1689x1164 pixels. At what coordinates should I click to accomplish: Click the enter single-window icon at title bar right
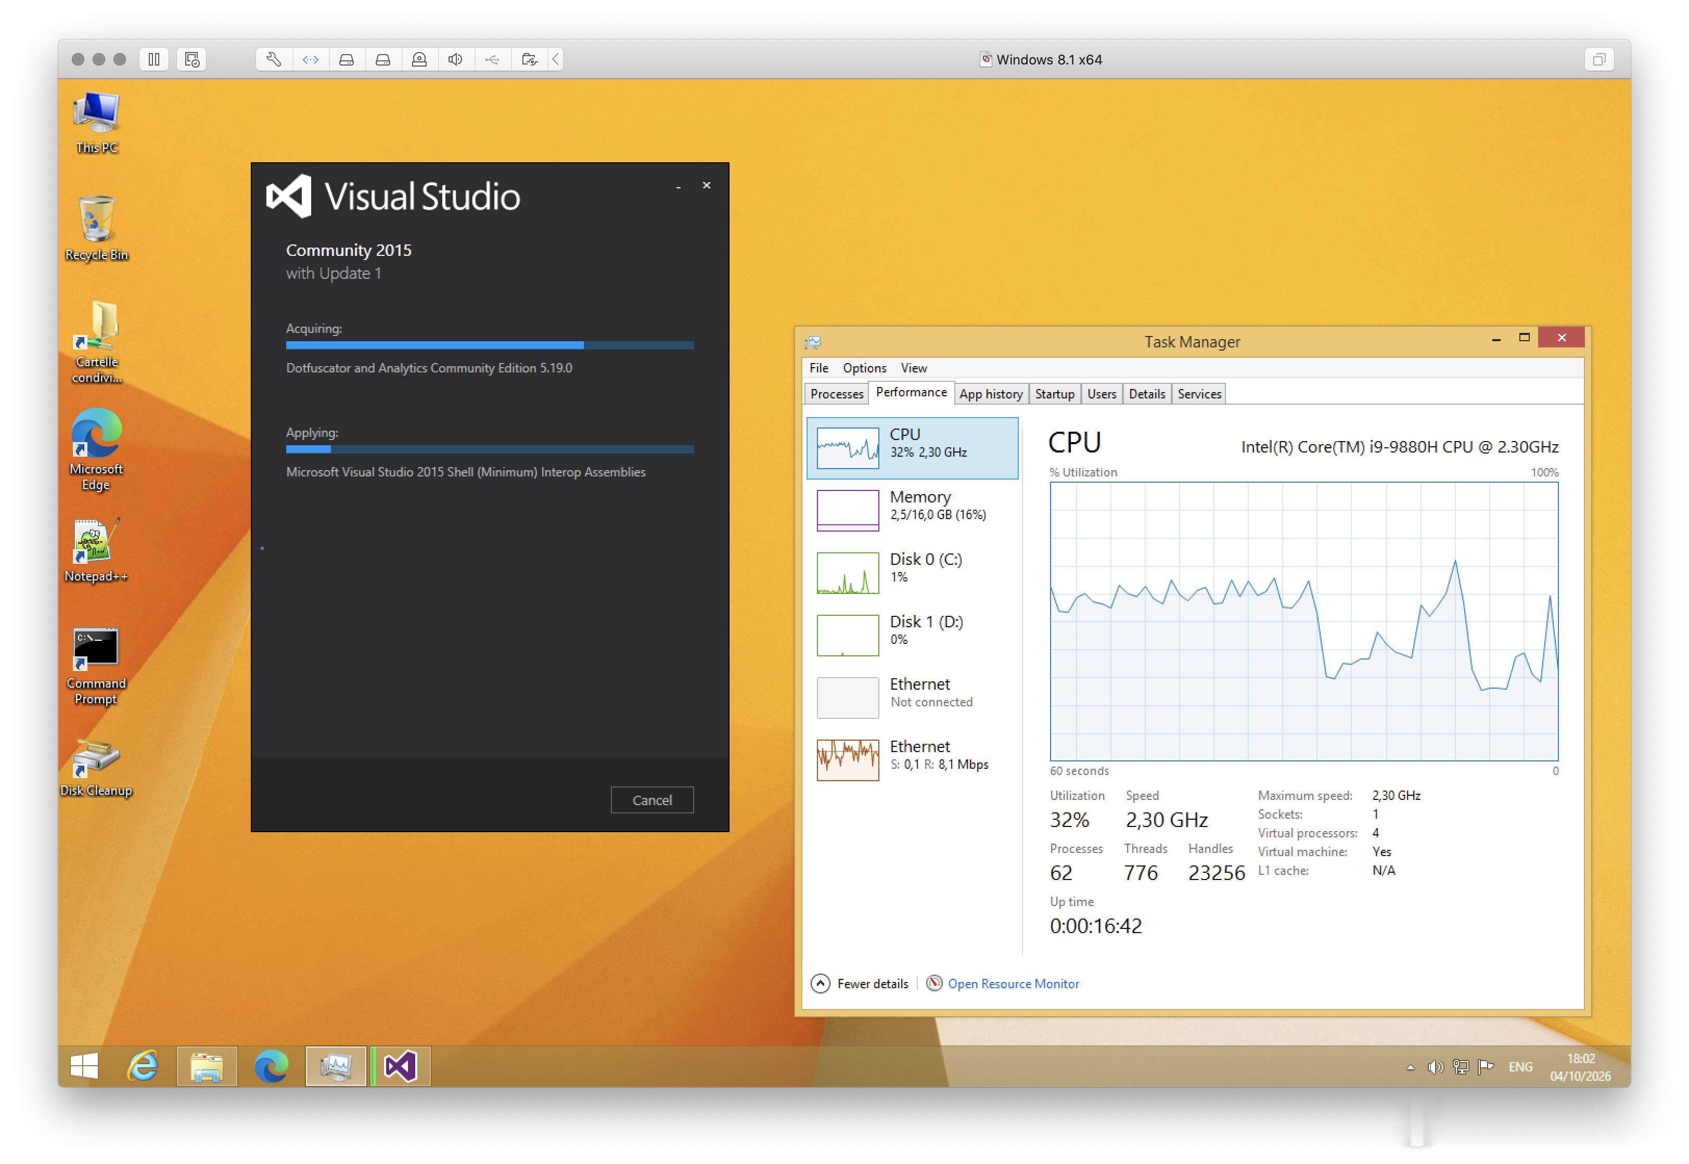1600,60
